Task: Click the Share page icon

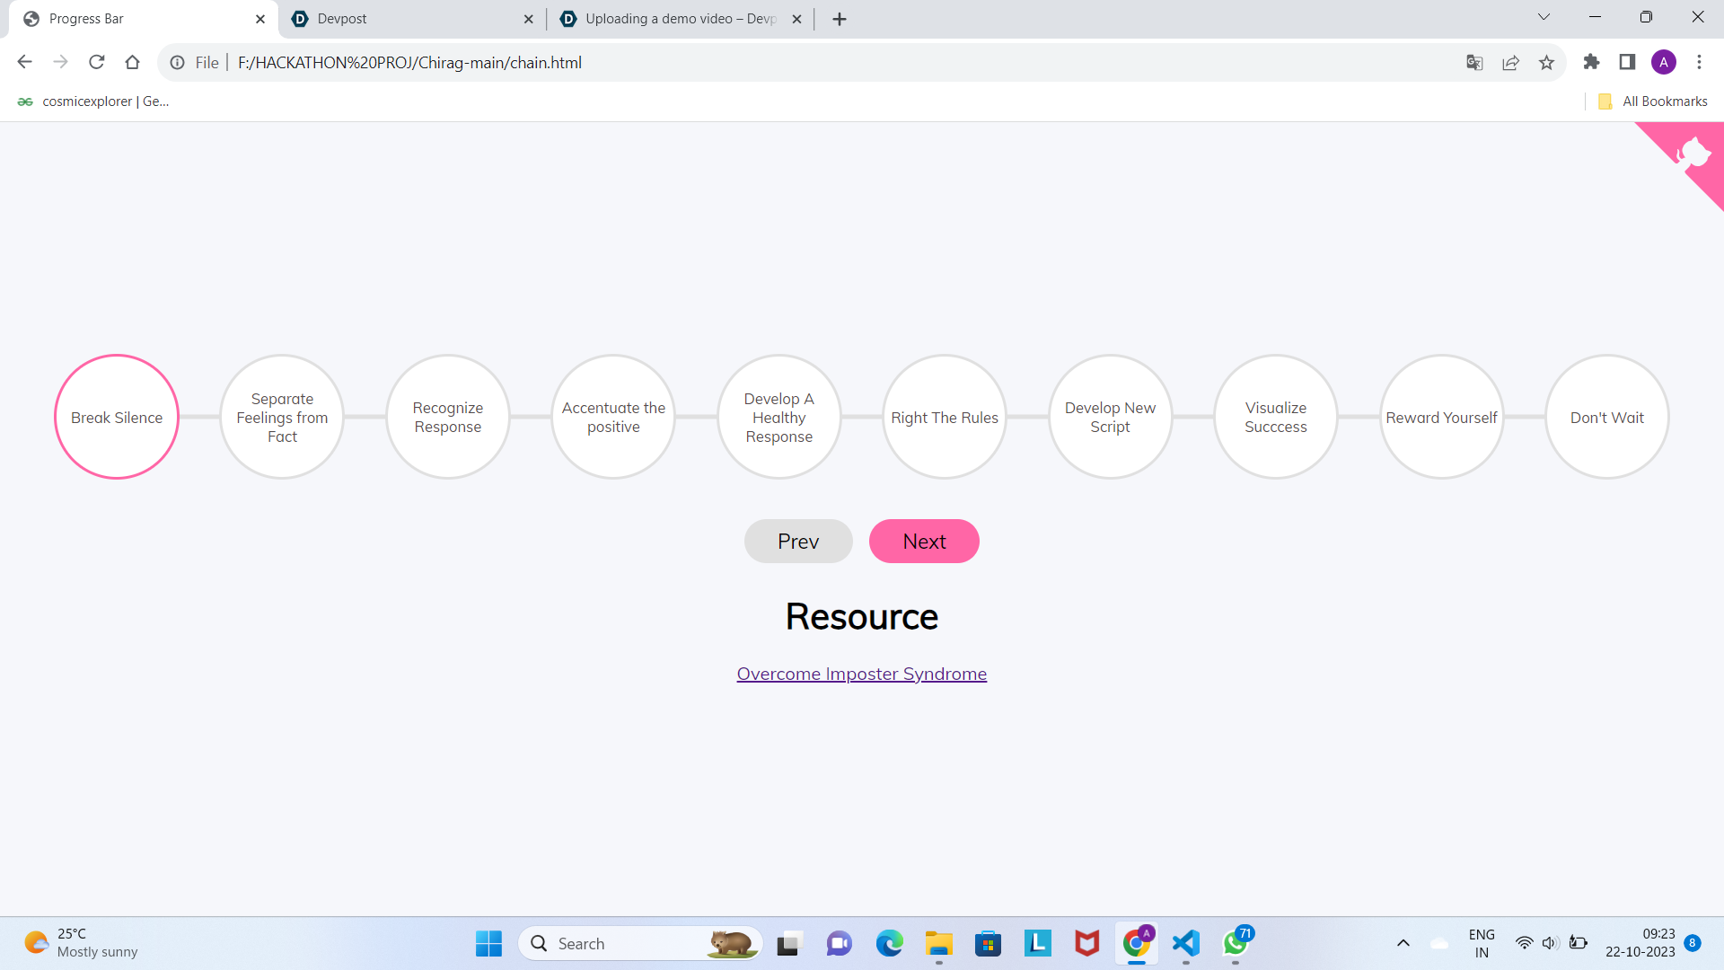Action: (1510, 63)
